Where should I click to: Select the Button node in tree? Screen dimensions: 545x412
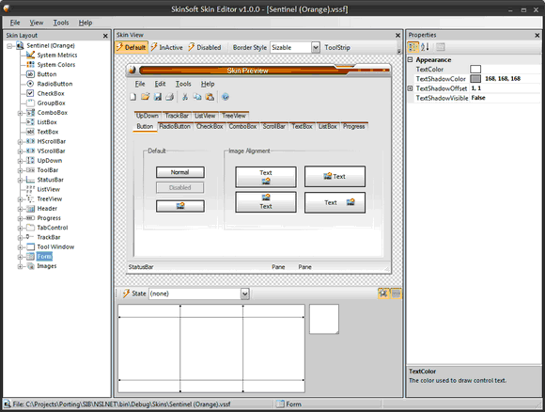click(47, 74)
